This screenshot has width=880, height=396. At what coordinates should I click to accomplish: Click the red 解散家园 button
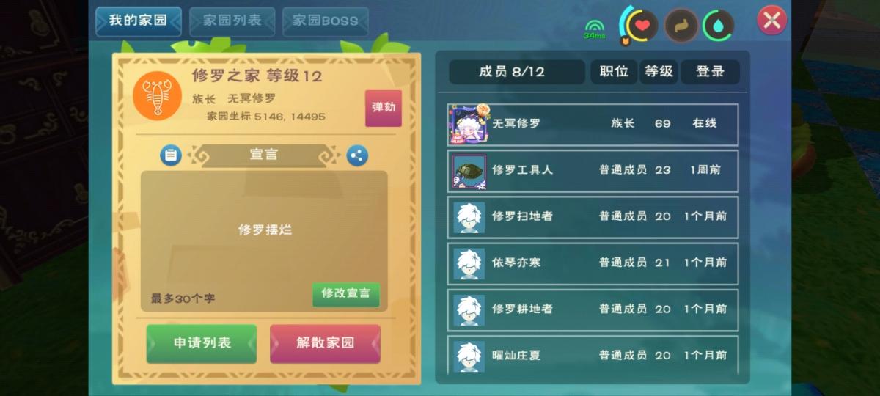[325, 343]
